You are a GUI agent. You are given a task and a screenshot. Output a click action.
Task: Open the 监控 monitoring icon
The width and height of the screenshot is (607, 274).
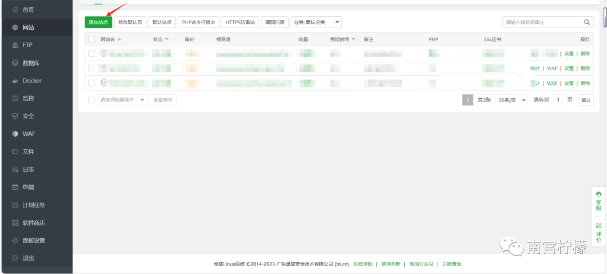tap(15, 99)
